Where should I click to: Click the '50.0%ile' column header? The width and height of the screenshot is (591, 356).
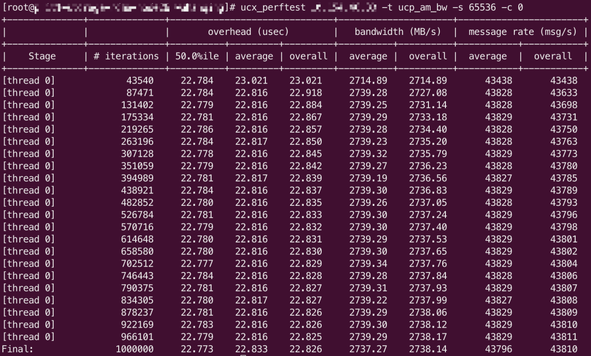pos(197,56)
